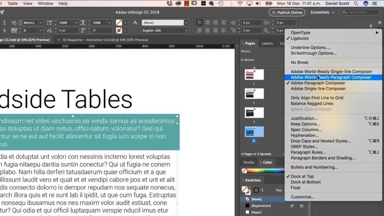Click the Wi-Fi icon in menu bar
Screen dimensions: 384x216
coord(240,3)
